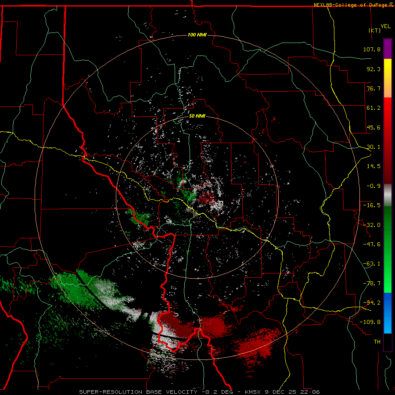395x395 pixels.
Task: Click the blue segment of the velocity color bar
Action: tap(388, 313)
